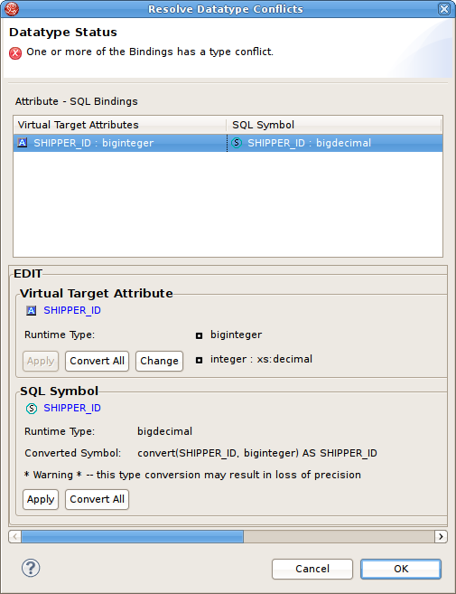Click the blue SHIPPER_ID link under SQL Symbol
The height and width of the screenshot is (594, 456).
pyautogui.click(x=72, y=409)
